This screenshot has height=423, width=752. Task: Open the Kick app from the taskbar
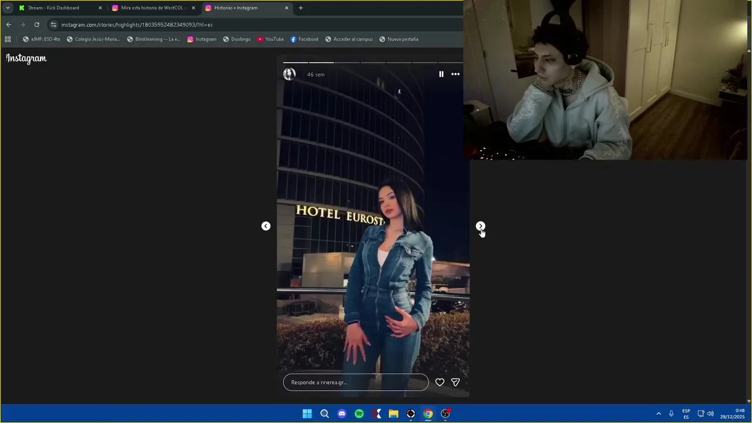coord(377,414)
